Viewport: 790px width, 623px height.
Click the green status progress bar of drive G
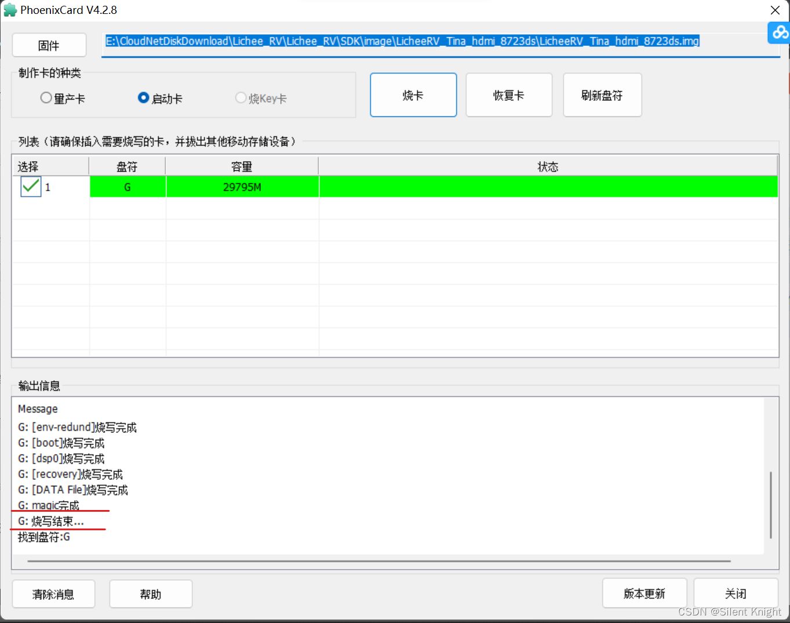[x=548, y=187]
